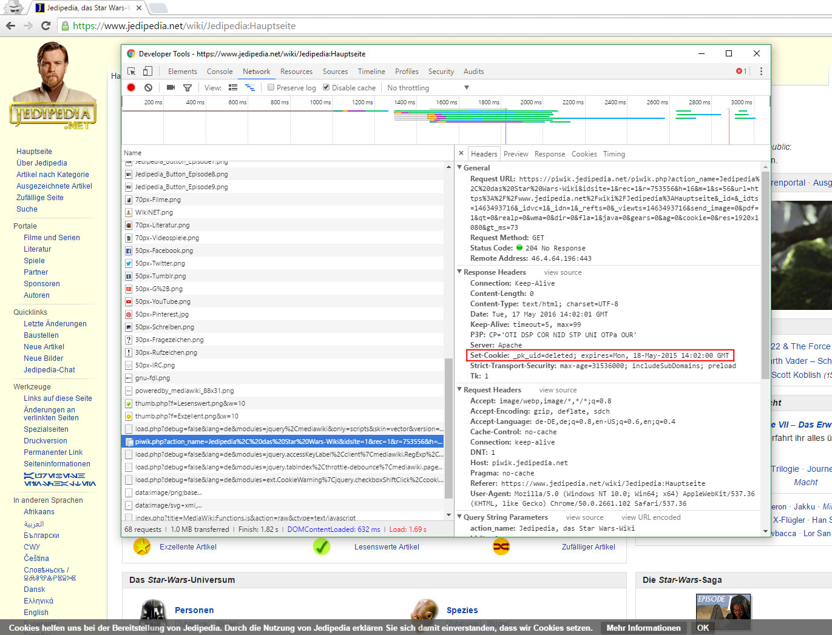Close the request details pane

click(461, 153)
